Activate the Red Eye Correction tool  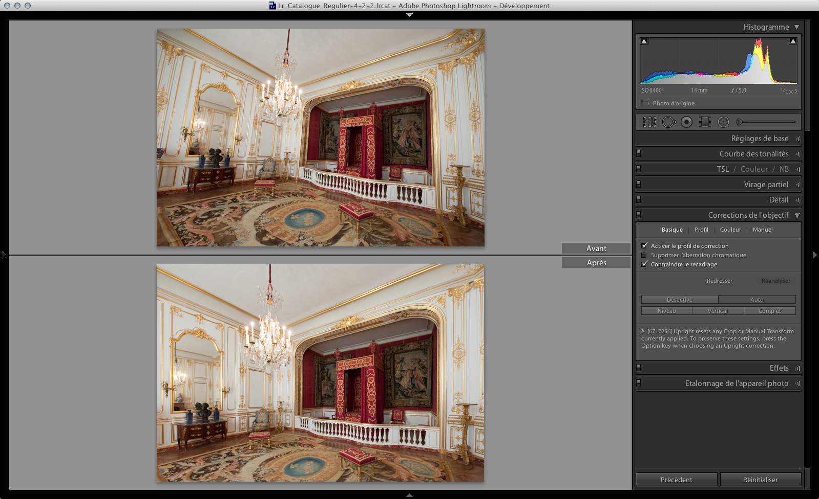click(x=687, y=122)
